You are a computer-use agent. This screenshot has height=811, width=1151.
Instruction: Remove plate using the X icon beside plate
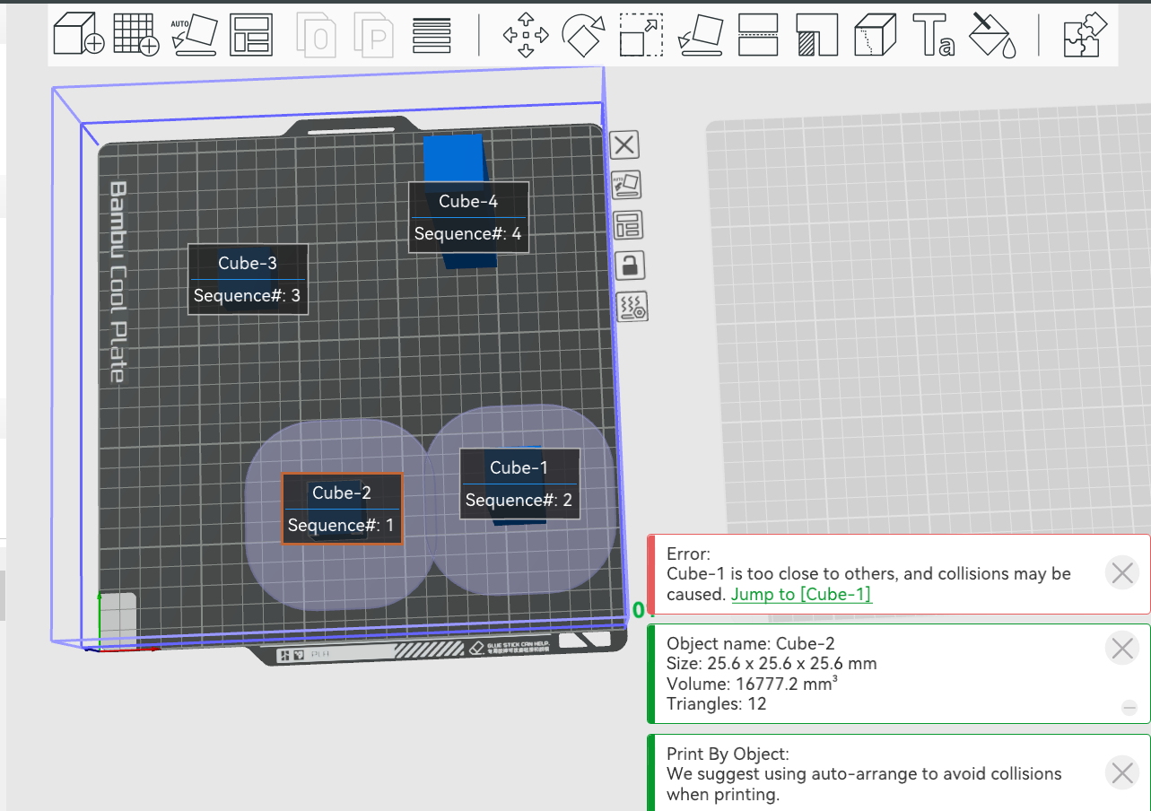coord(624,144)
